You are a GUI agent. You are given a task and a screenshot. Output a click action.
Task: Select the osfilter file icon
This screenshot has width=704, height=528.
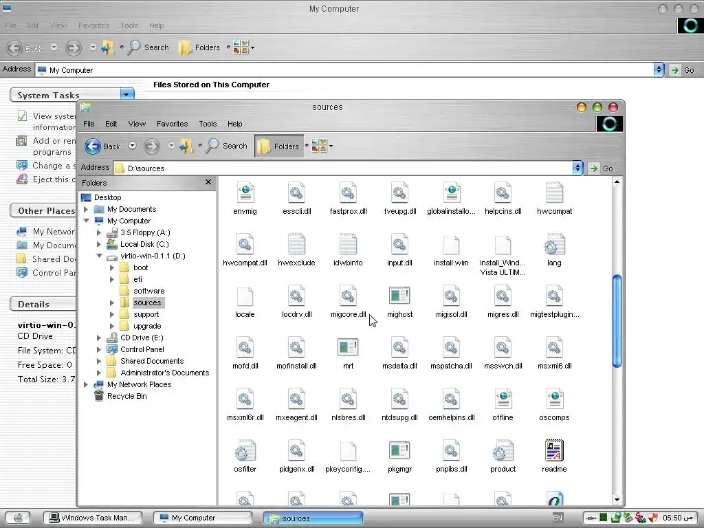(245, 451)
